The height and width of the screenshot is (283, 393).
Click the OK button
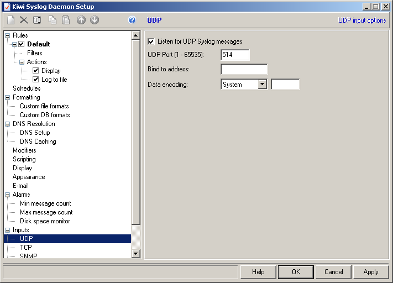pyautogui.click(x=296, y=272)
